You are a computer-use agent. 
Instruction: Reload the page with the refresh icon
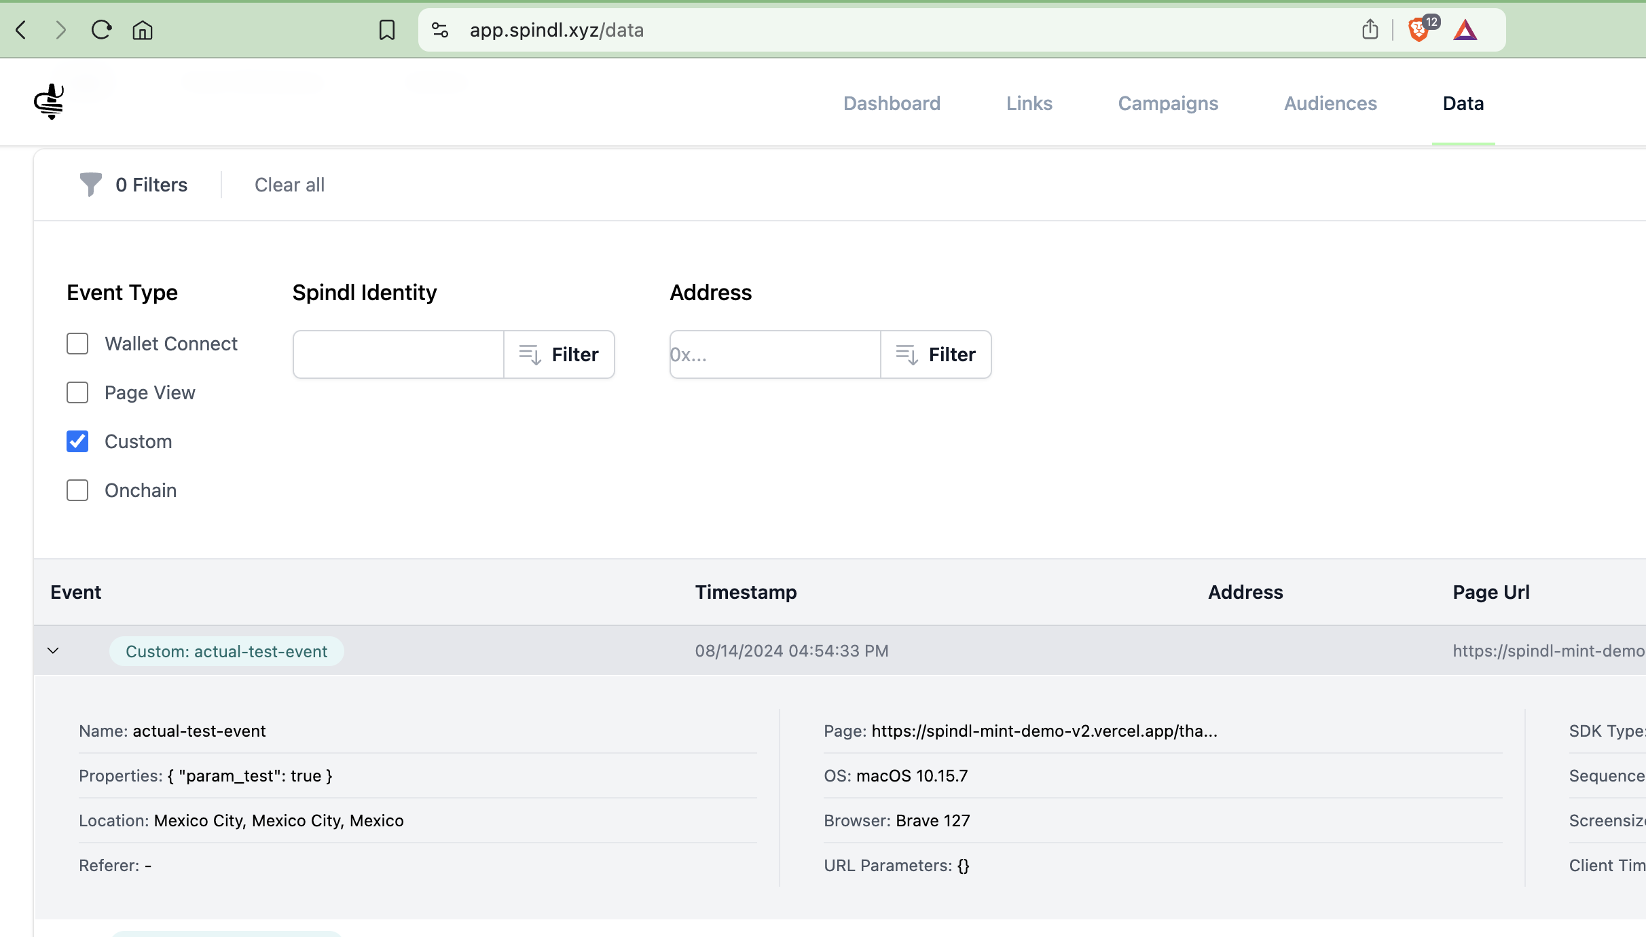(102, 30)
